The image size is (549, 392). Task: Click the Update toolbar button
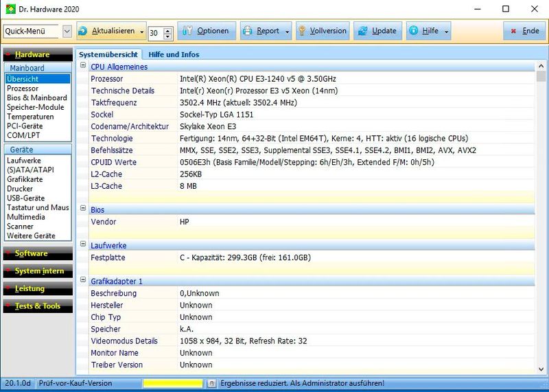(x=377, y=31)
